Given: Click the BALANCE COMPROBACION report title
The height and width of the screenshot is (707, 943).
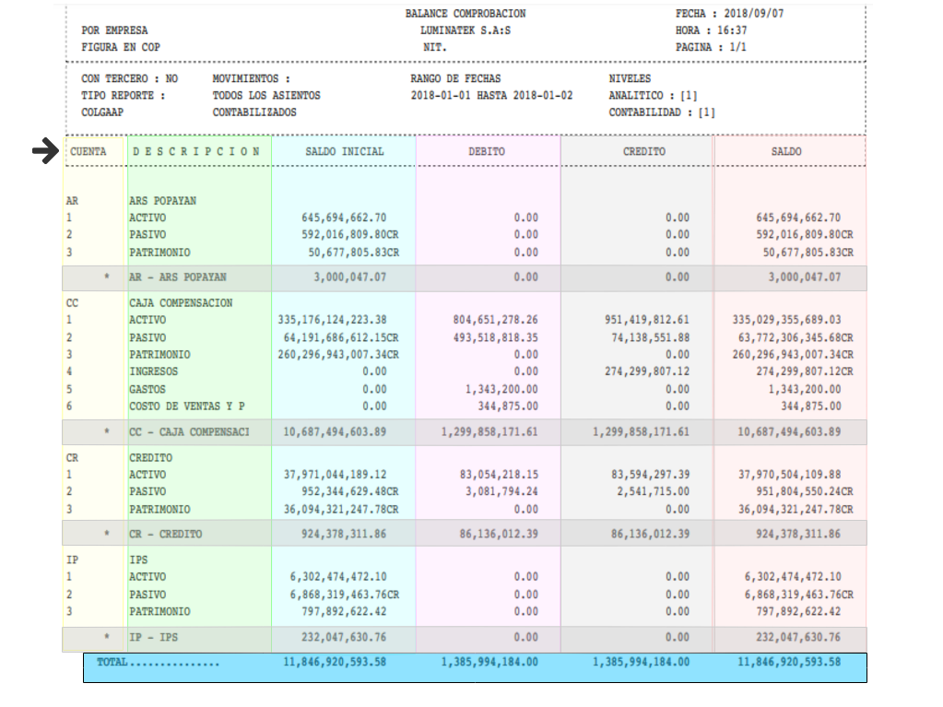Looking at the screenshot, I should tap(466, 14).
